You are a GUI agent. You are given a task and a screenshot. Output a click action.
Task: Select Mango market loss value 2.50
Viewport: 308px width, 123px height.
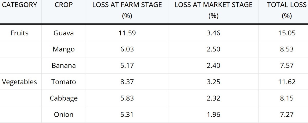pos(213,49)
